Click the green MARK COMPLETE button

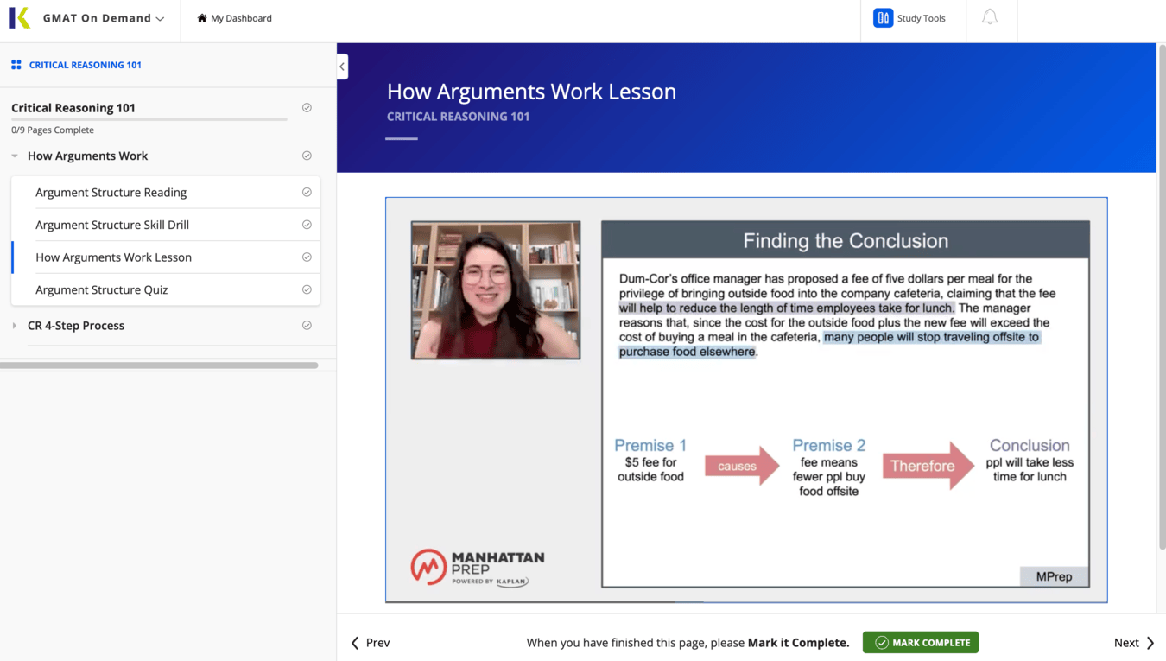click(x=920, y=642)
